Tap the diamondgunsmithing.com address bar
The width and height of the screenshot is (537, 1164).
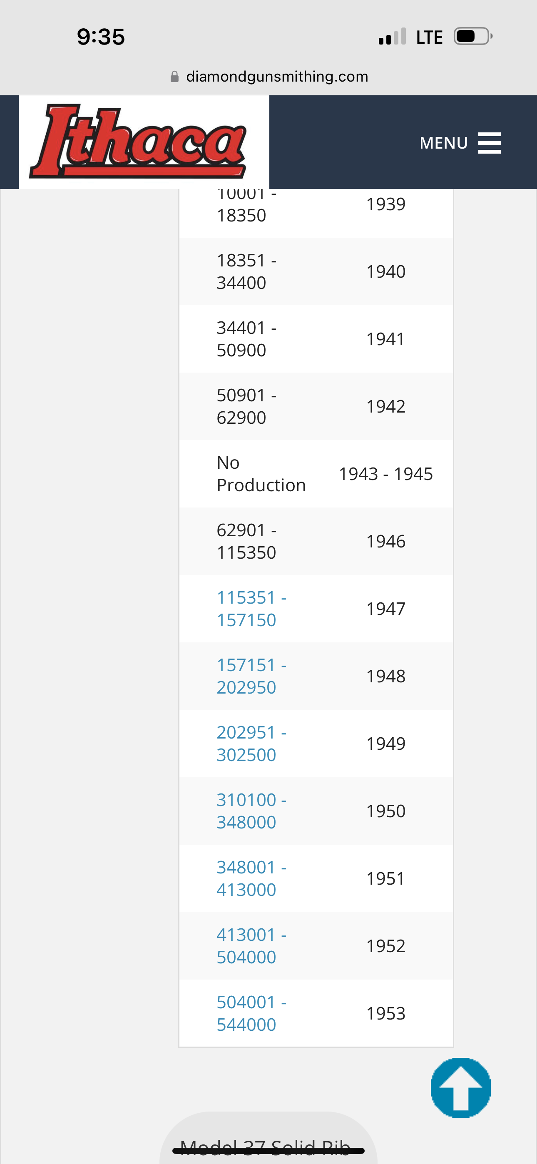point(277,77)
